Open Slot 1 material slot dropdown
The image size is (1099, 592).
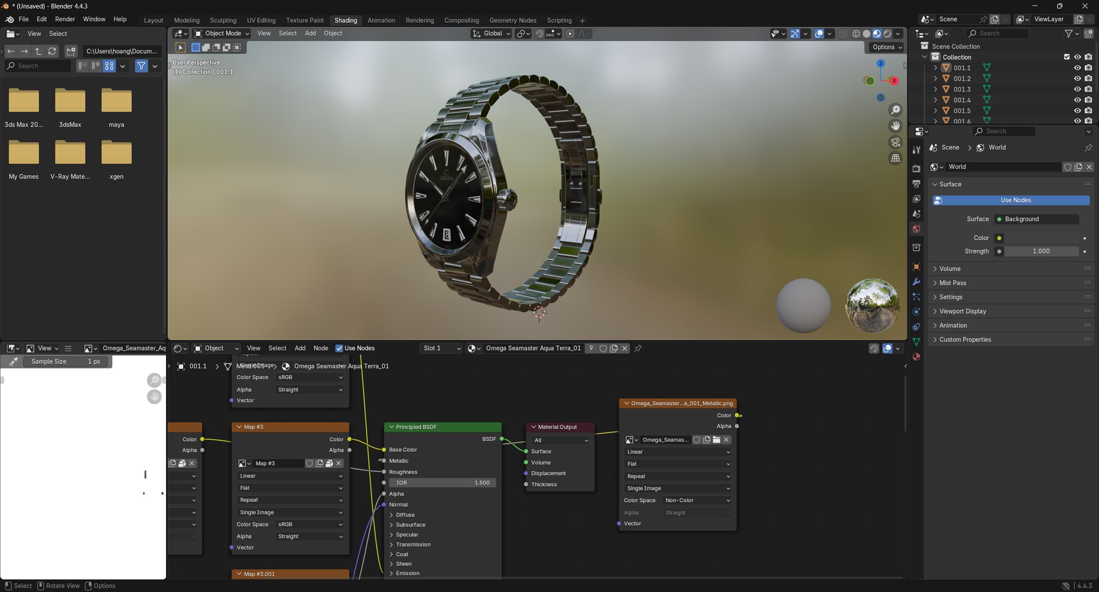441,348
